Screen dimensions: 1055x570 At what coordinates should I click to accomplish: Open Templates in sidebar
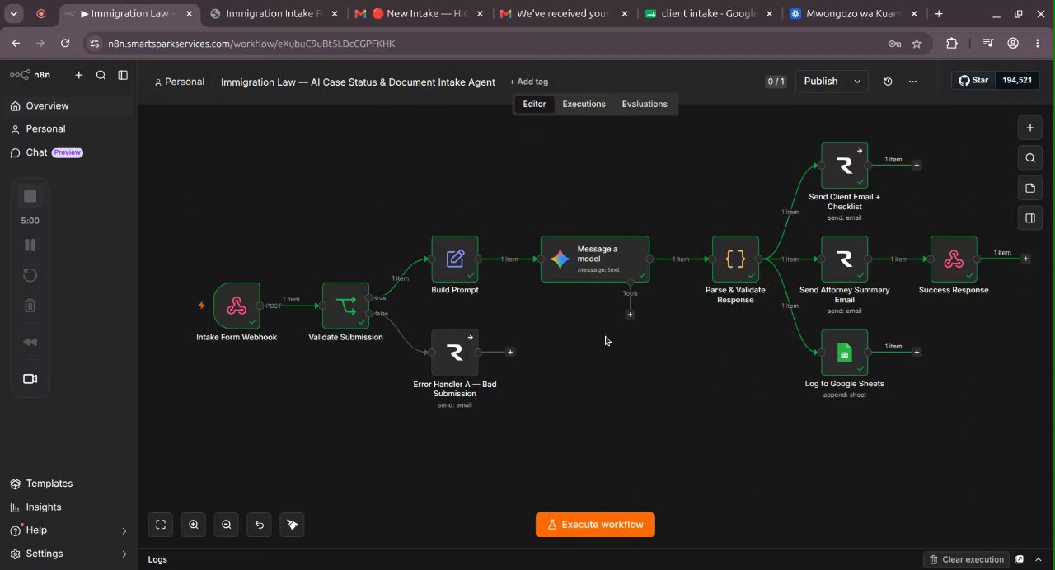click(x=68, y=484)
